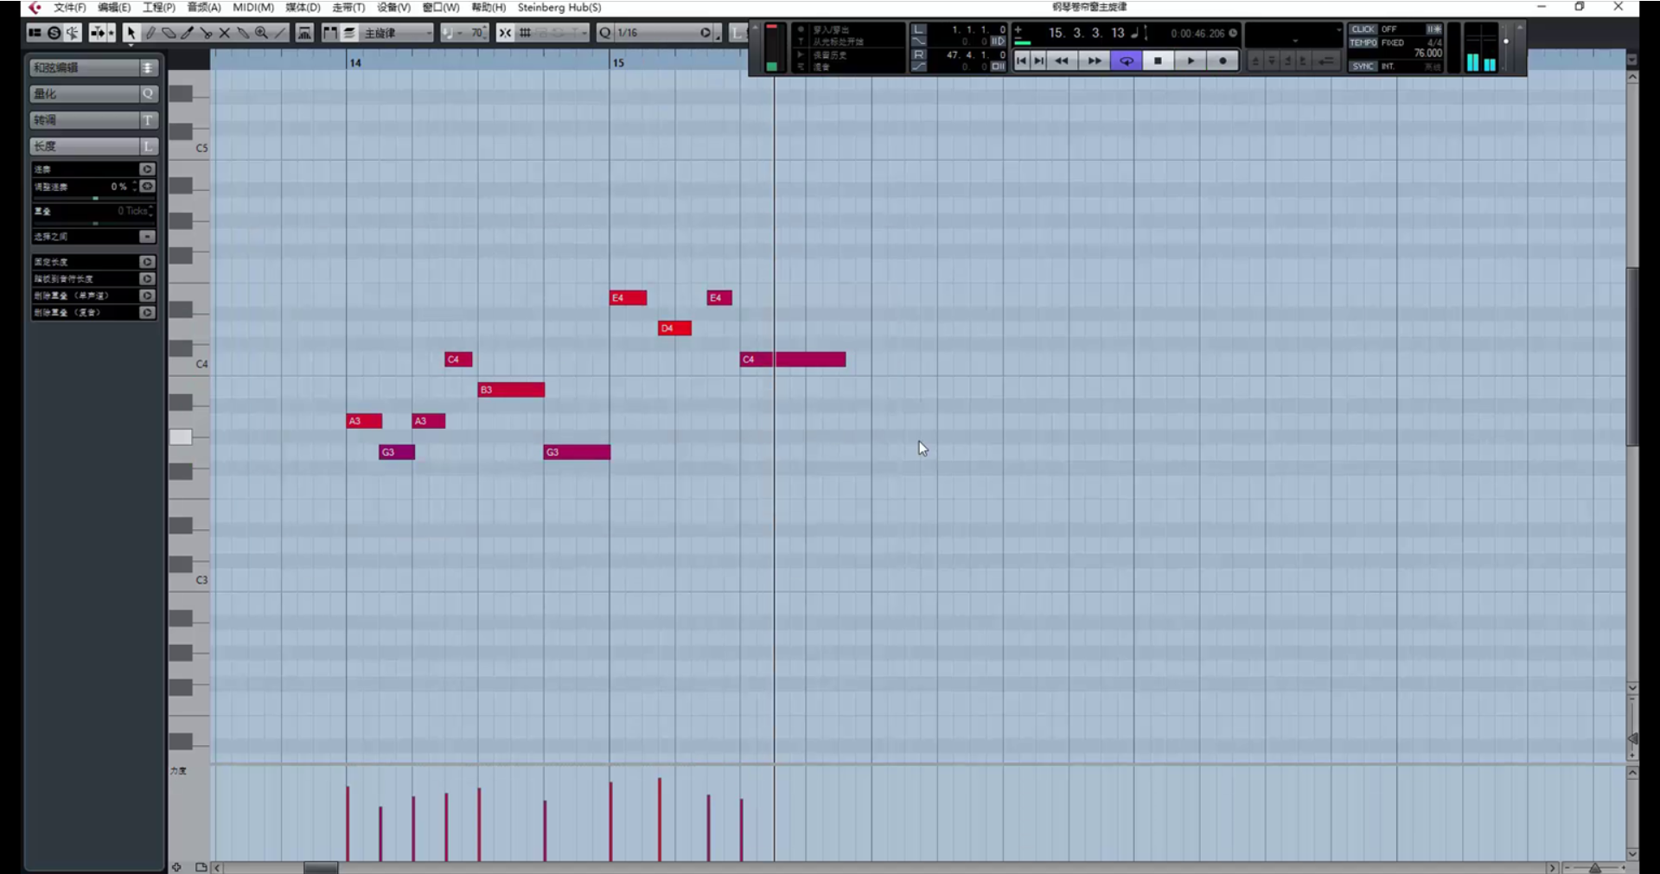
Task: Click the Record transport button
Action: click(1223, 61)
